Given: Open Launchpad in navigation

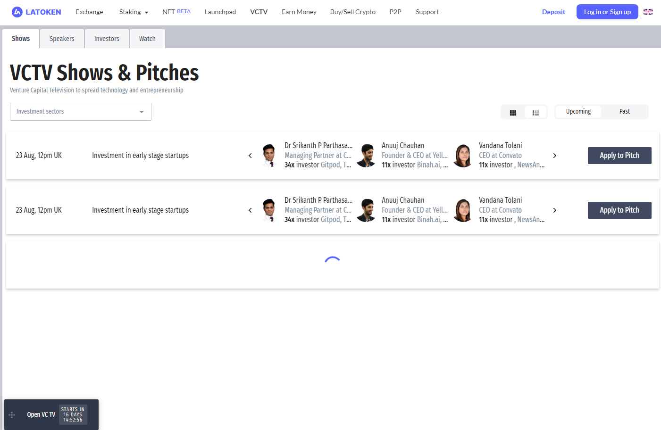Looking at the screenshot, I should (x=220, y=12).
